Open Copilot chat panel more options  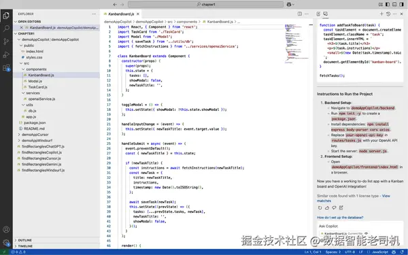(394, 14)
